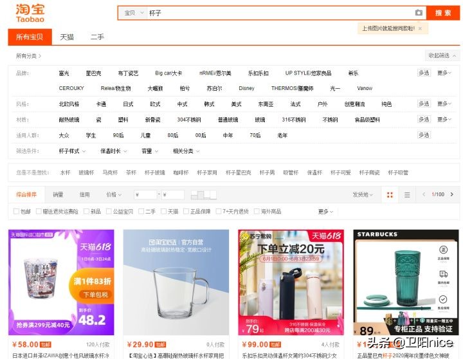463x359 pixels.
Task: Click the ¥58.00 price text
Action: [x=25, y=344]
